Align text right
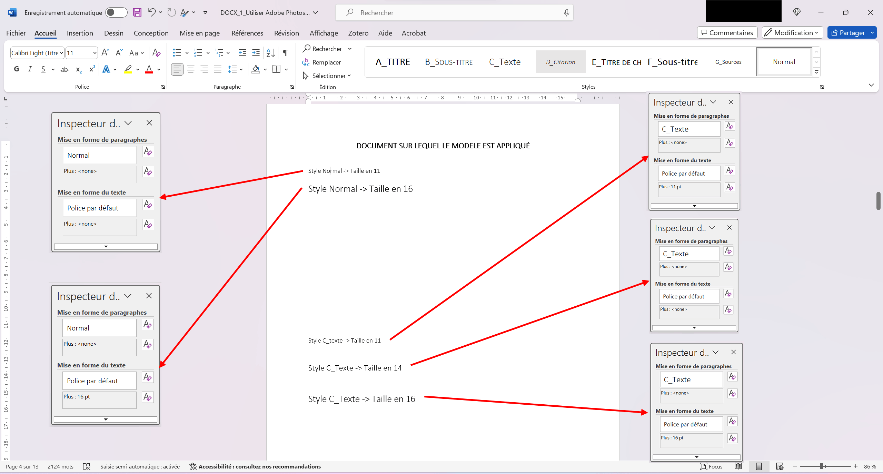Screen dimensions: 883x474 [204, 69]
